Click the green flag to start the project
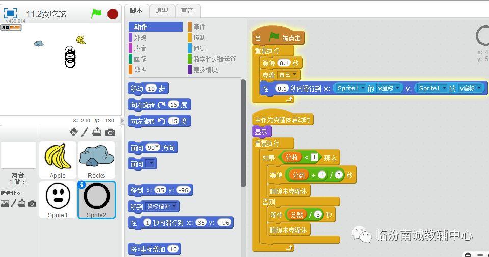The height and width of the screenshot is (257, 489). tap(96, 14)
